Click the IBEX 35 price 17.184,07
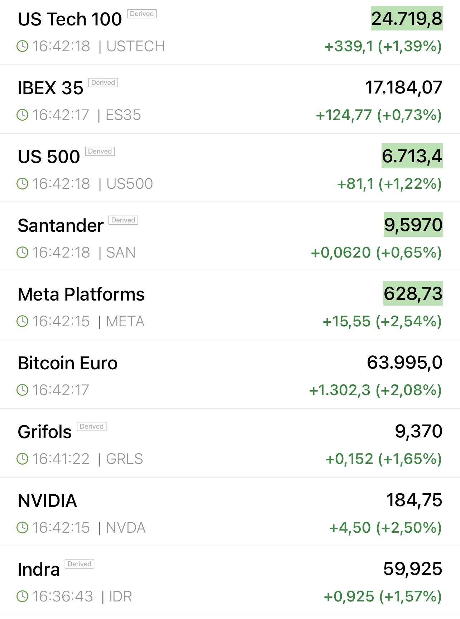 click(404, 88)
